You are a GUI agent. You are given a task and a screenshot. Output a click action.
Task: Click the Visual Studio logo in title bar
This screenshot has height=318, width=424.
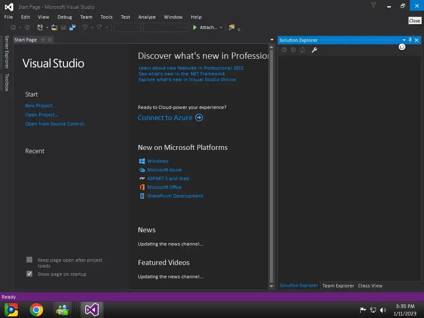pyautogui.click(x=9, y=7)
